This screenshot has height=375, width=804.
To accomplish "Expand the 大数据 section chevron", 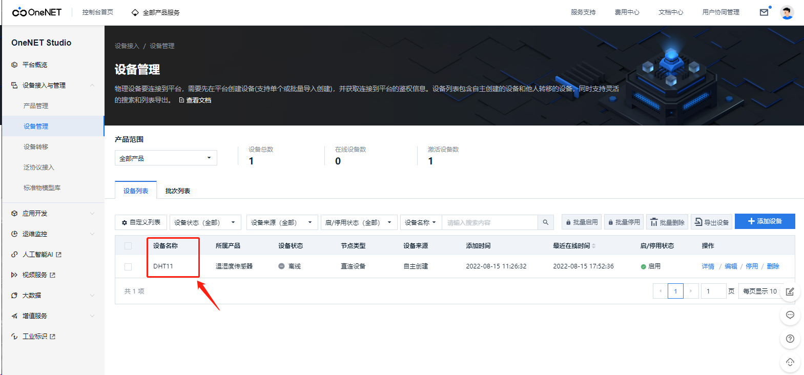I will (92, 296).
